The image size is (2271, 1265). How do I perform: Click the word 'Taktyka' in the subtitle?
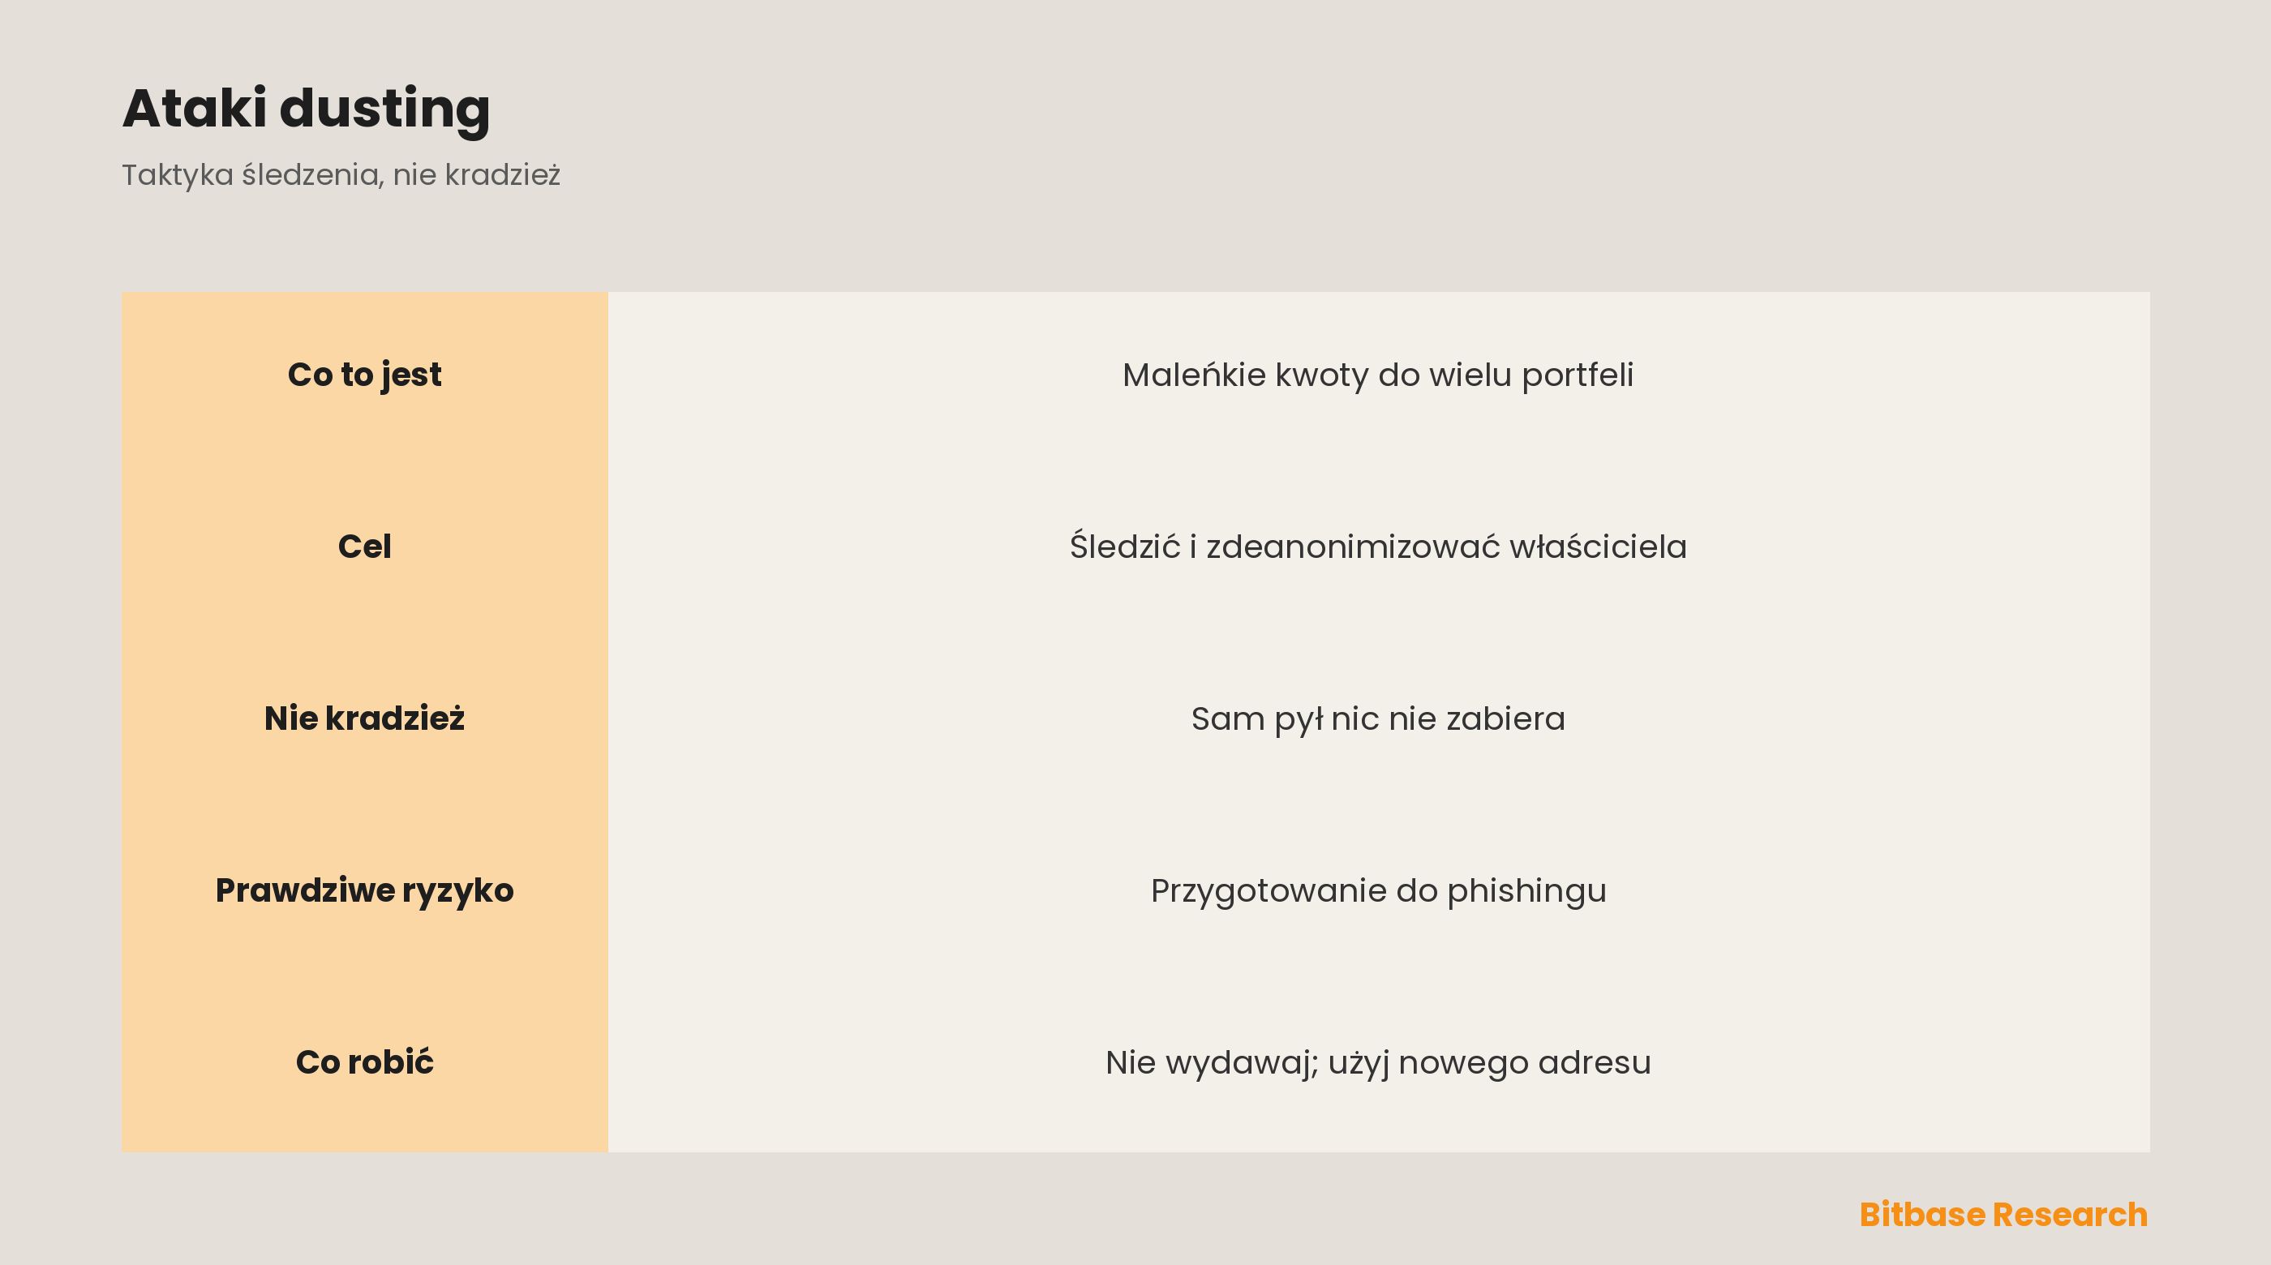[x=177, y=175]
